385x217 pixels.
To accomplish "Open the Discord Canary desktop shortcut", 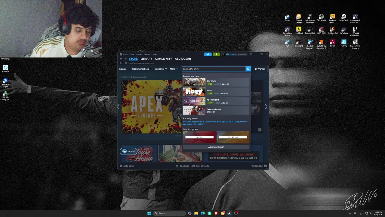I will 299,19.
